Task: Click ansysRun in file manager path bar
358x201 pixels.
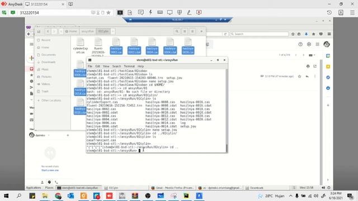Action: click(x=88, y=31)
